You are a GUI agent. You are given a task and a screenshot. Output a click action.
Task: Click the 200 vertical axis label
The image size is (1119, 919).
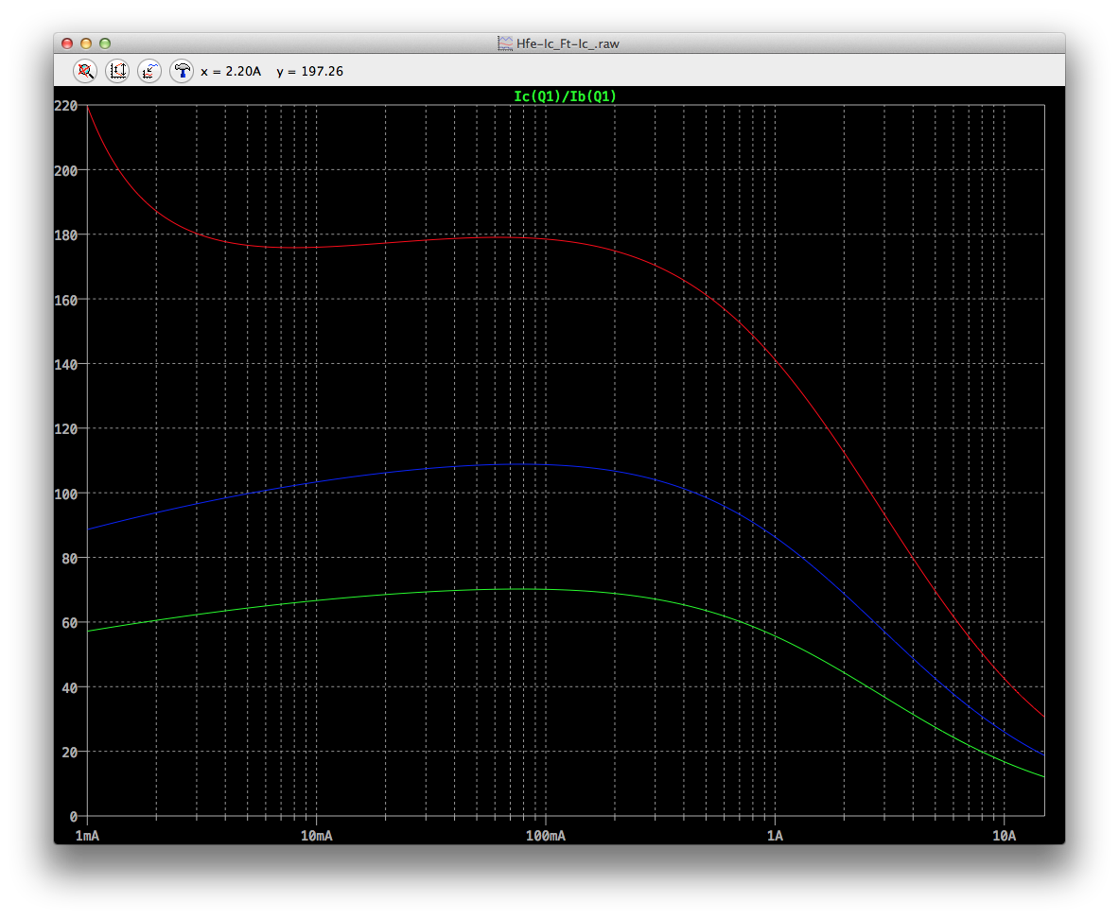point(65,170)
